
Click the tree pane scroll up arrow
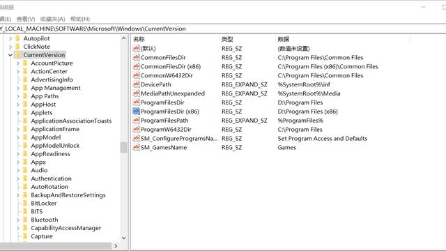pos(124,38)
